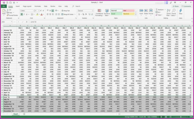Increase indent icon

point(59,14)
